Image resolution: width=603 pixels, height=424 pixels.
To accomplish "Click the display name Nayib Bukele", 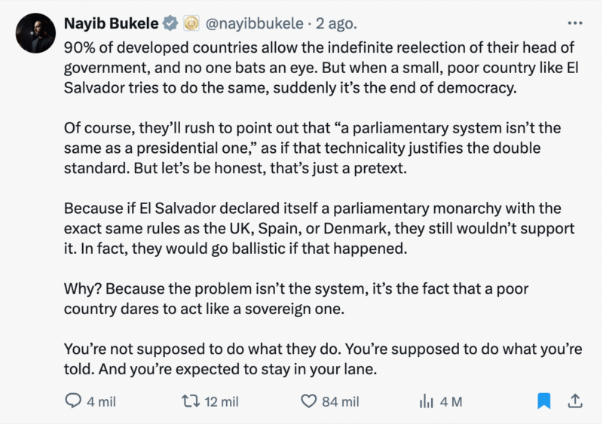I will pos(112,23).
